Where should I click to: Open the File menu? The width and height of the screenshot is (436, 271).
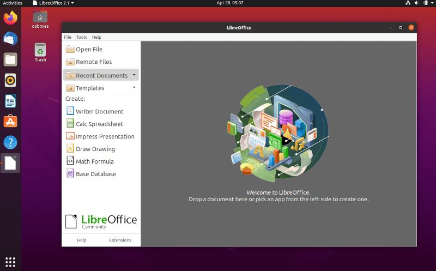(68, 37)
